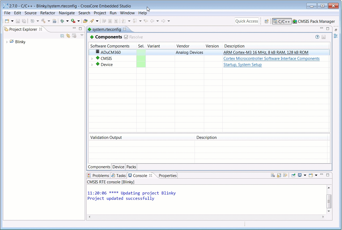Click the Search flashlight toolbar icon

(92, 21)
